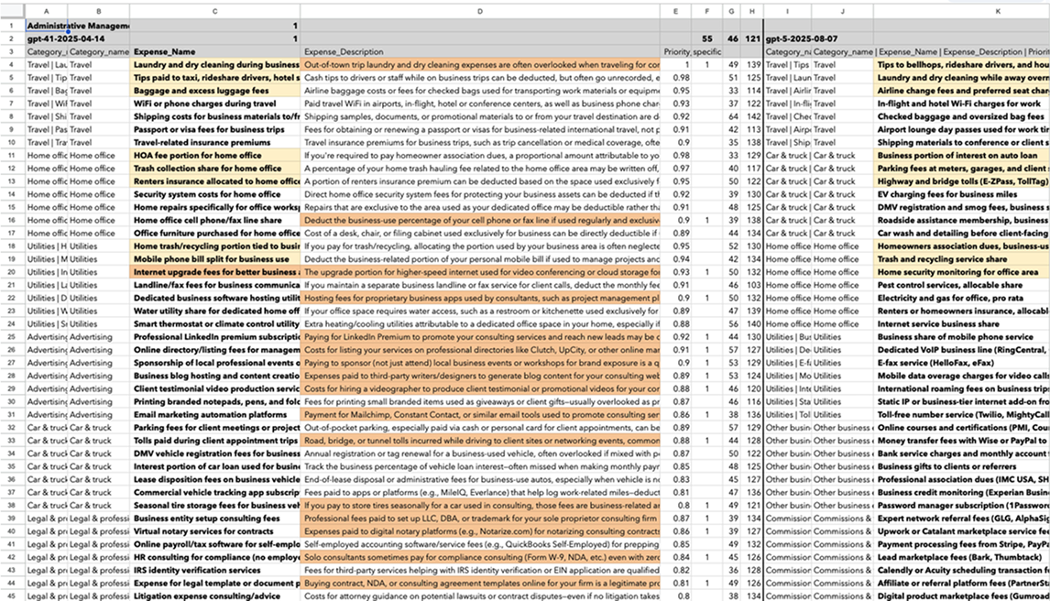Click description 'Airline baggage costs or fees'
The width and height of the screenshot is (1050, 601).
[480, 91]
